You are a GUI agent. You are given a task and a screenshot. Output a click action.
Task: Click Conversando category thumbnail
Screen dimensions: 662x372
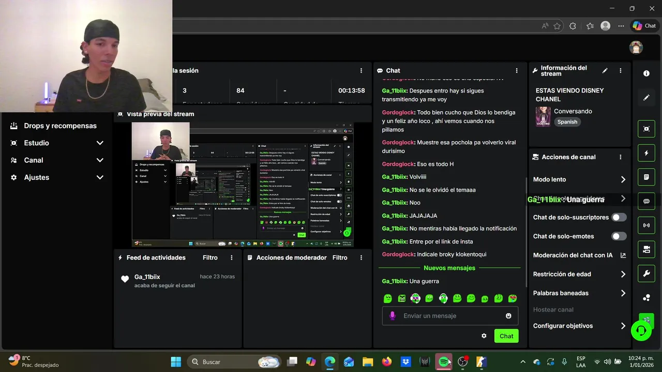point(543,117)
